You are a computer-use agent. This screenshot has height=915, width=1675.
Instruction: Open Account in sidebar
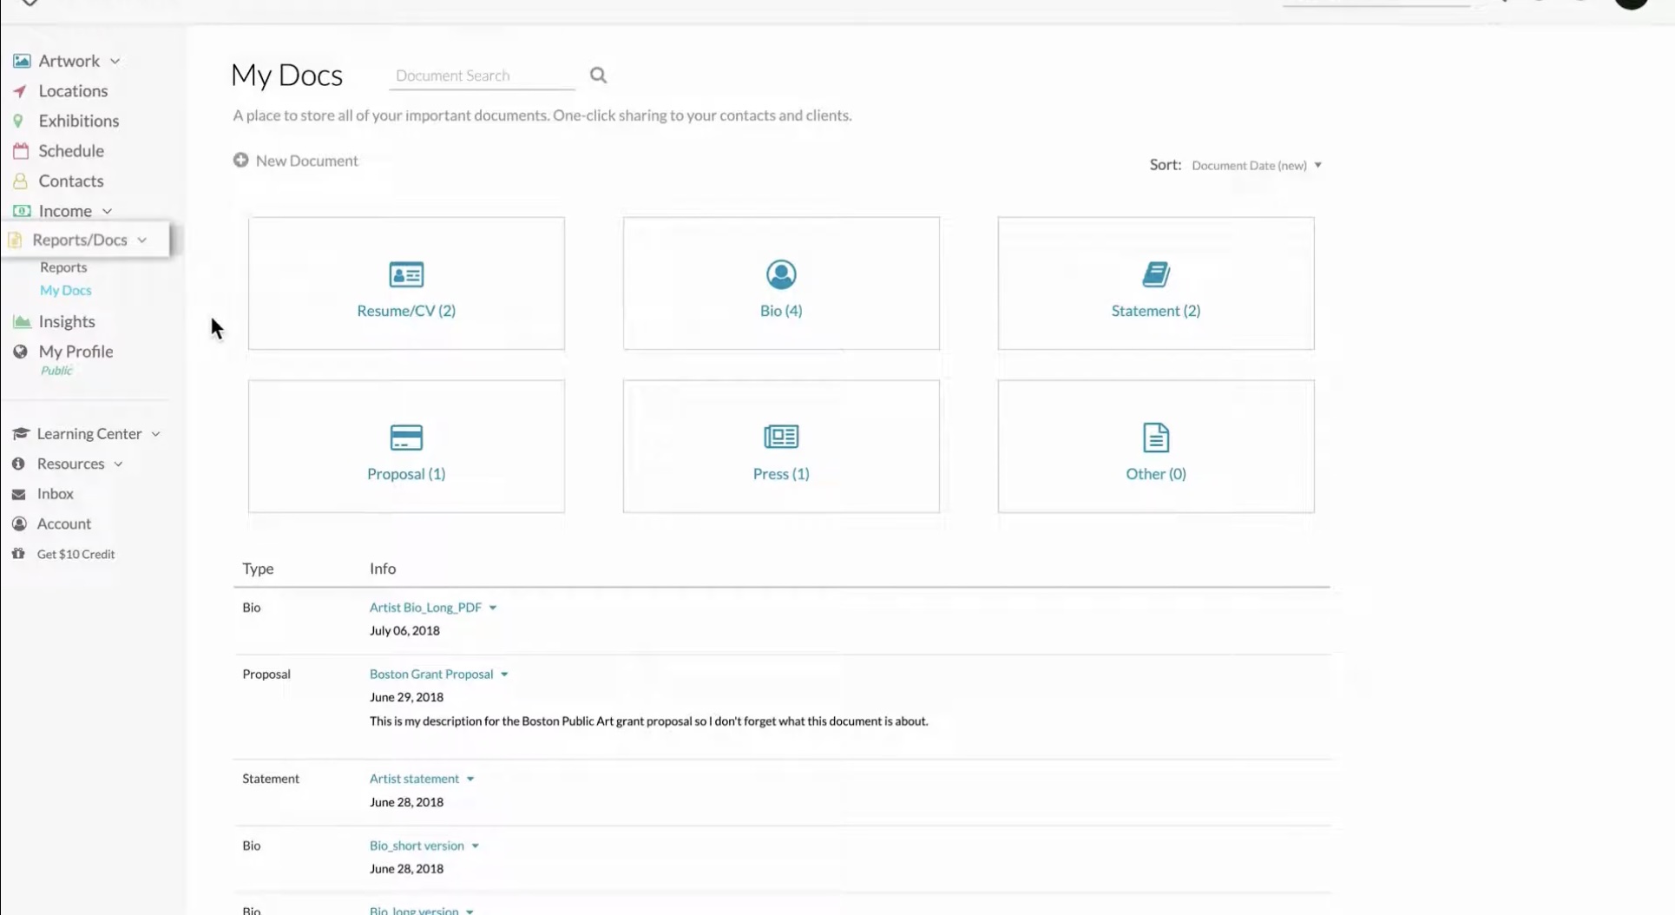click(x=64, y=523)
